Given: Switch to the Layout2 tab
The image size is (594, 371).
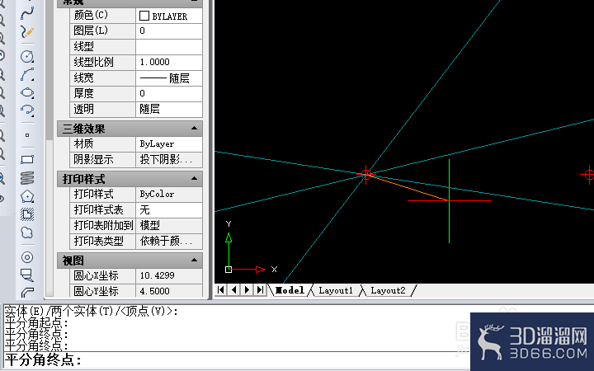Looking at the screenshot, I should click(x=388, y=290).
